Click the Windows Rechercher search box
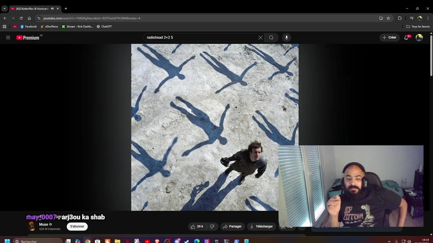This screenshot has width=433, height=243. pyautogui.click(x=38, y=241)
